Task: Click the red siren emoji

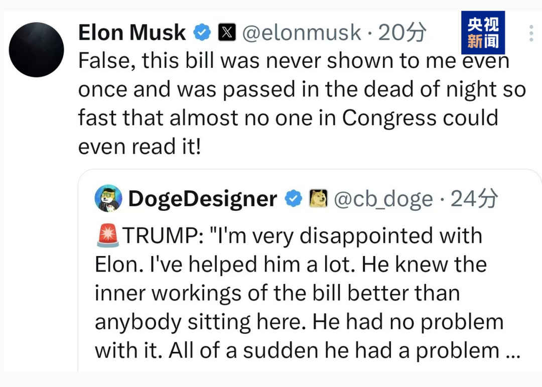Action: pos(107,235)
